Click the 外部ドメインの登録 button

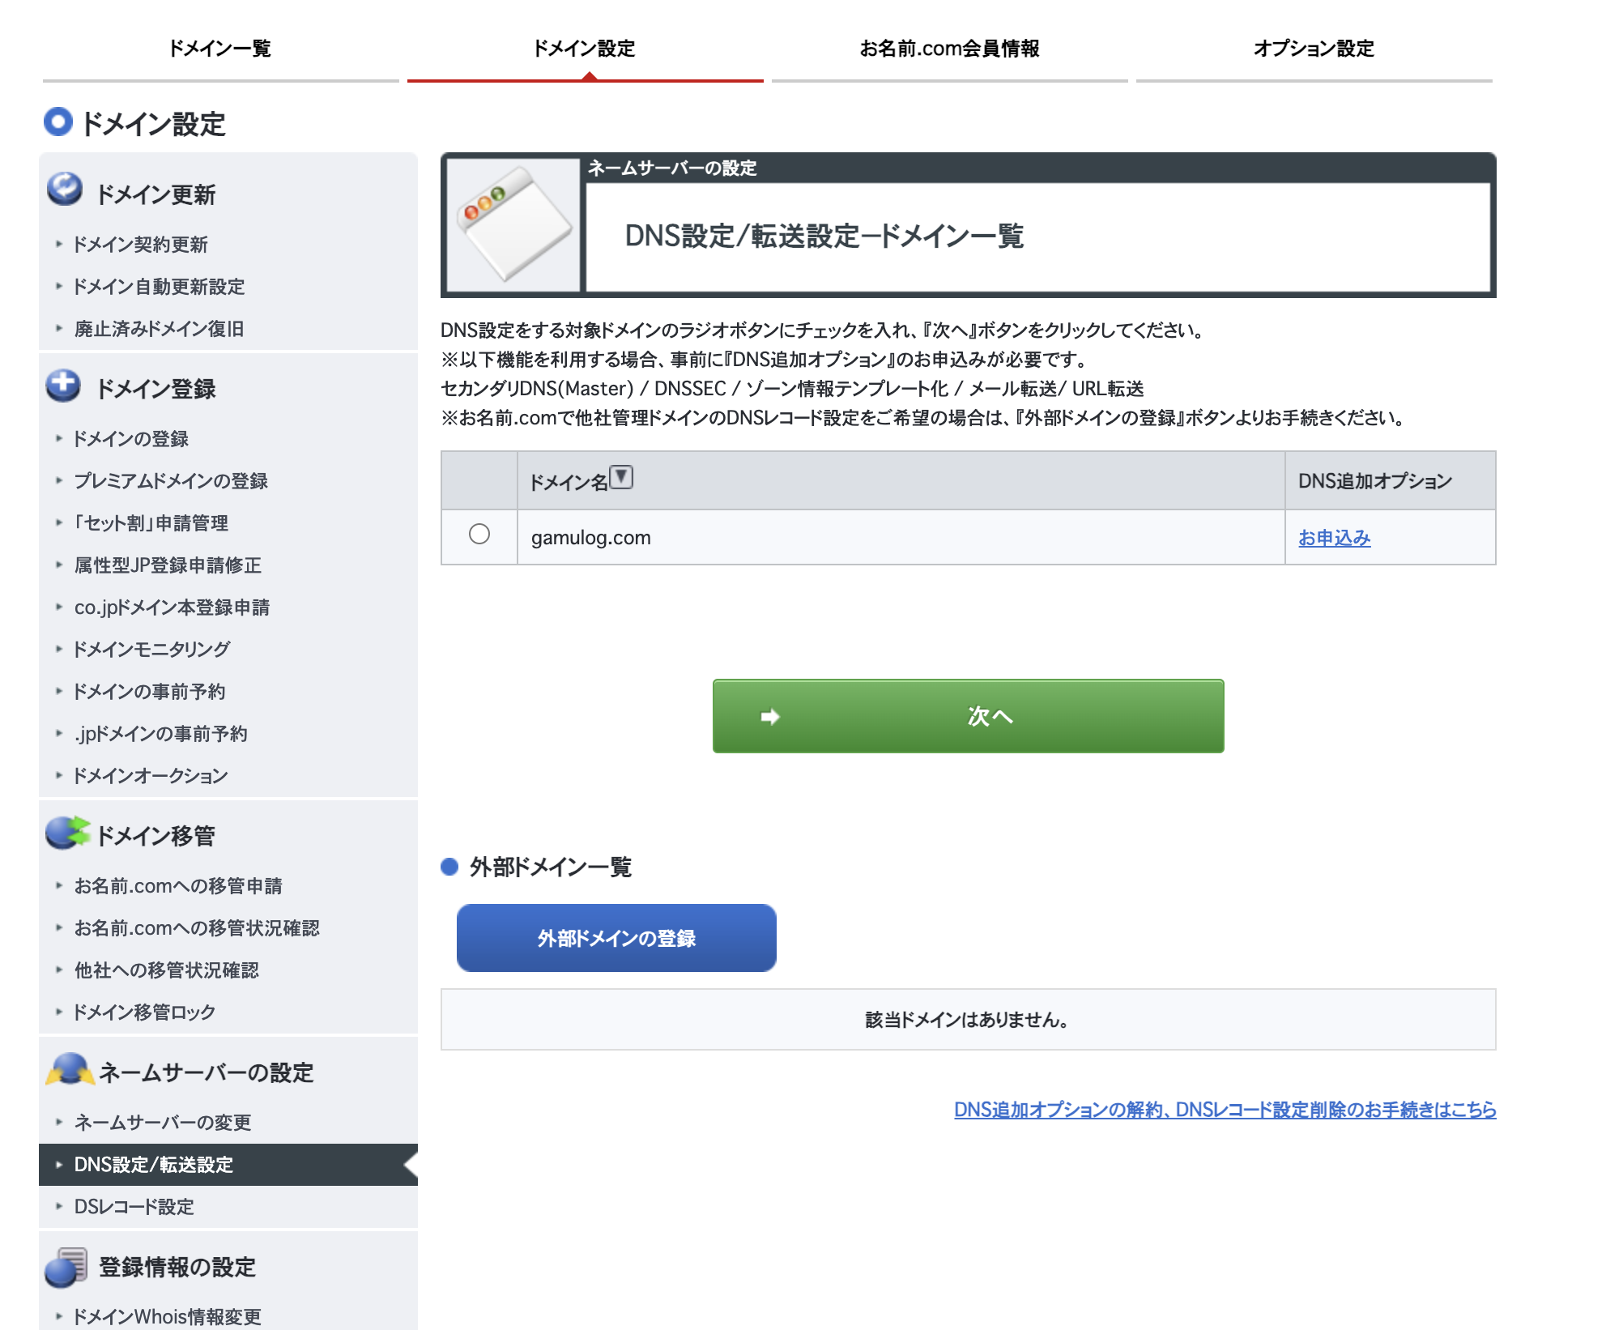point(616,938)
